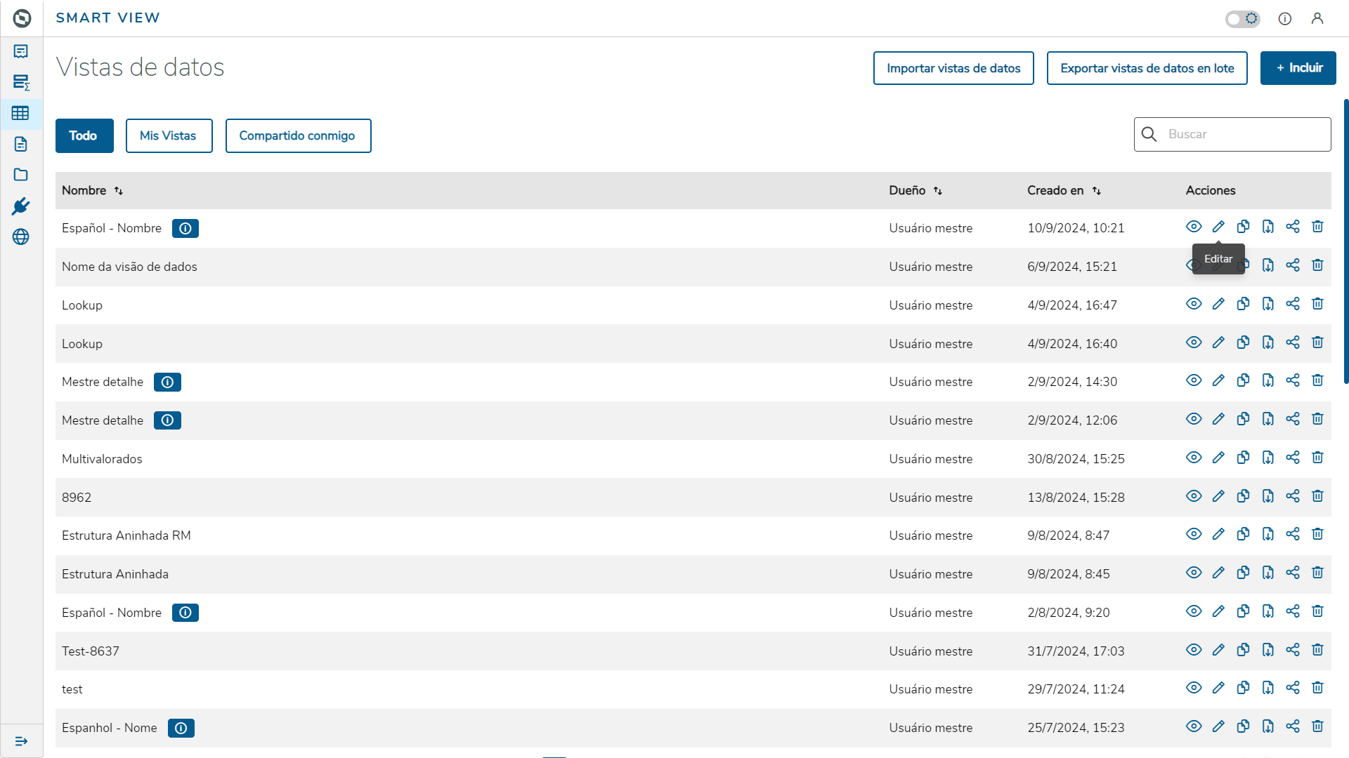Click Importar vistas de datos button
Image resolution: width=1349 pixels, height=758 pixels.
tap(953, 68)
